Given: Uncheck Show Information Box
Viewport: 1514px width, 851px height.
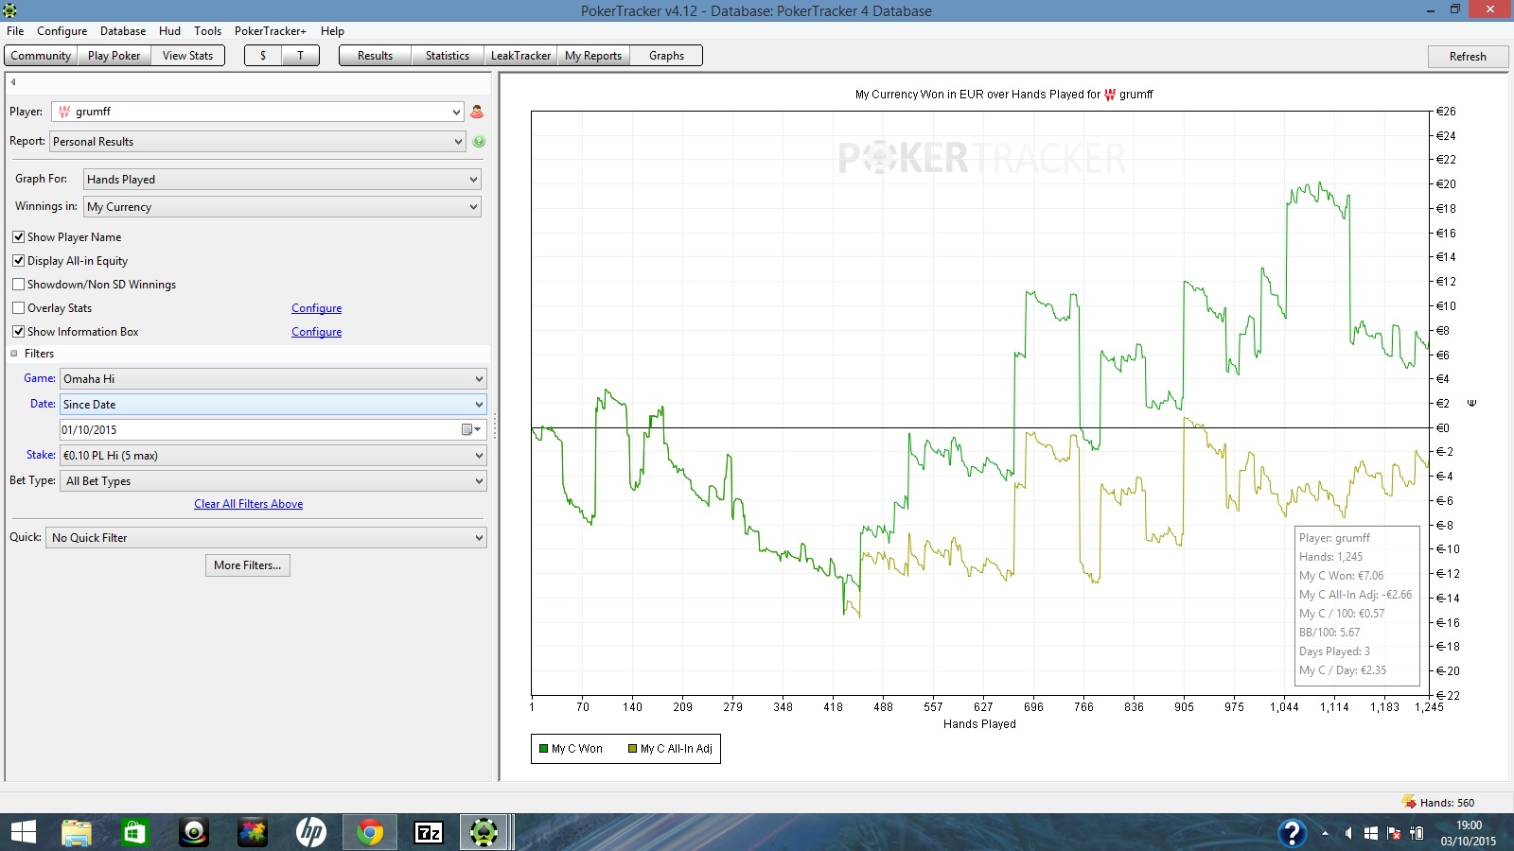Looking at the screenshot, I should 18,332.
